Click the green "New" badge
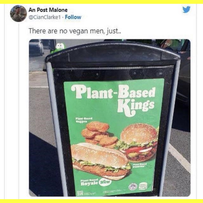203x203 pixels. tap(105, 183)
